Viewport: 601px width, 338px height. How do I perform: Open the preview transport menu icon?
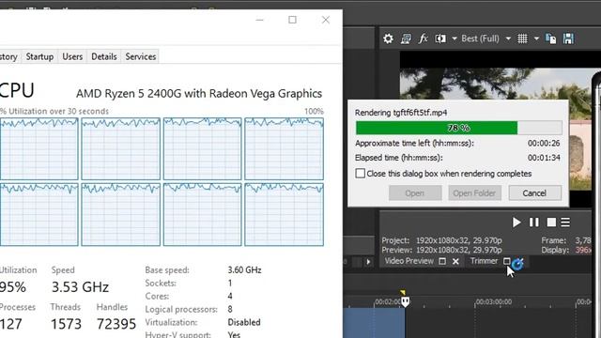pyautogui.click(x=565, y=223)
